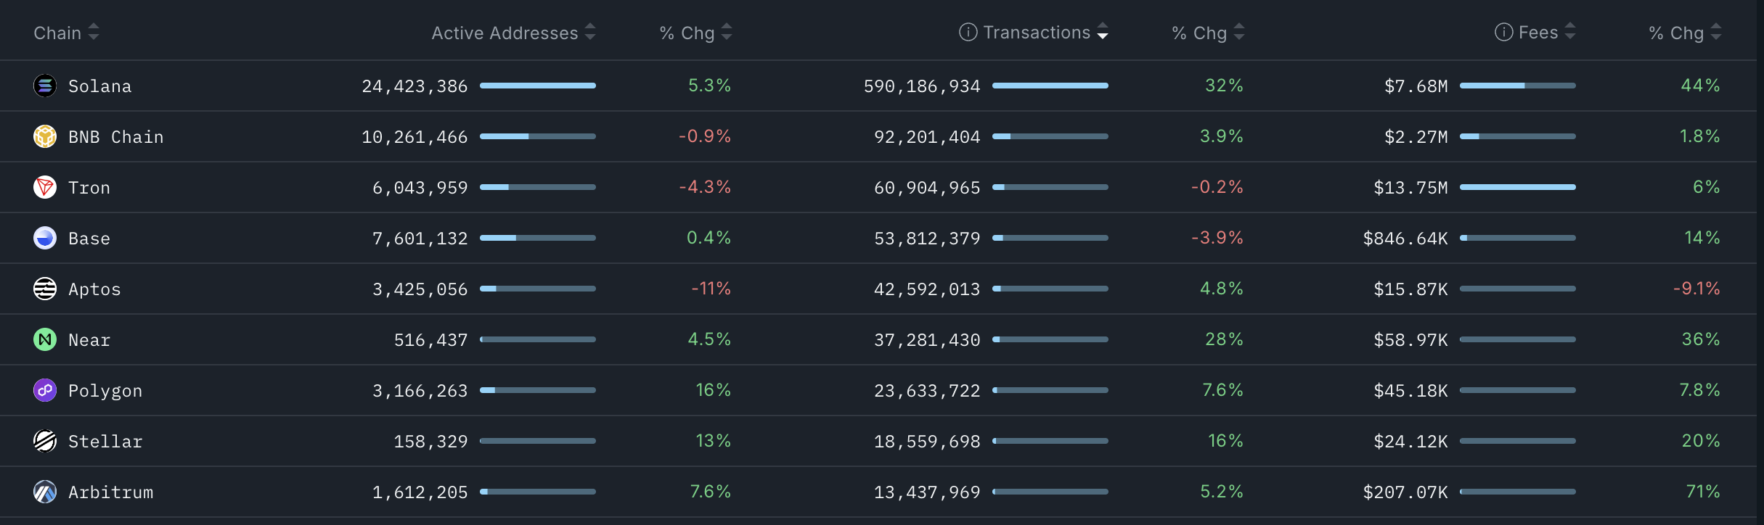This screenshot has width=1764, height=525.
Task: Select Polygon fees $45.18K
Action: point(1410,391)
